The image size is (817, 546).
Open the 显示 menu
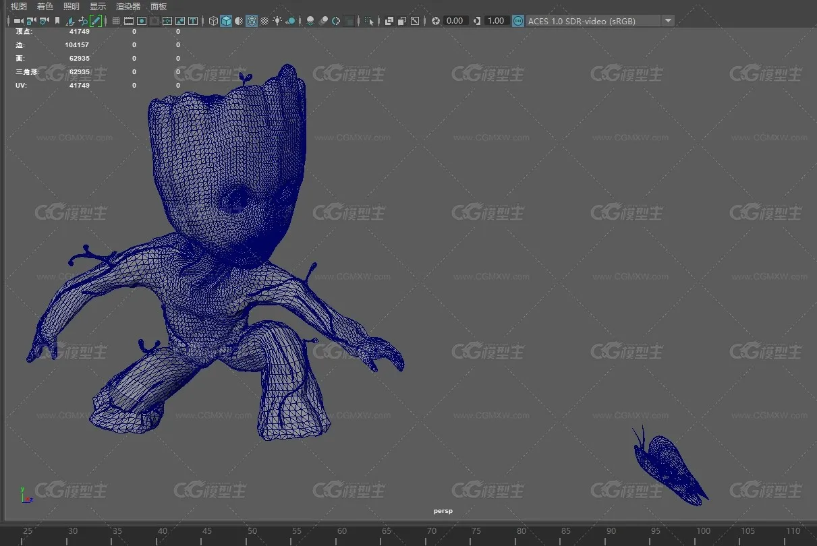point(98,6)
